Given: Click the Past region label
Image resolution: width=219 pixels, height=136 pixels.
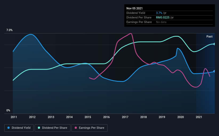Looking at the screenshot, I should (209, 37).
